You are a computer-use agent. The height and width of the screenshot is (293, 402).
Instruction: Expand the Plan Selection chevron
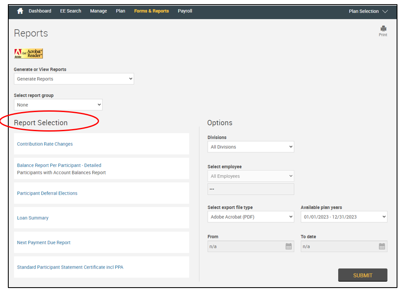[x=385, y=12]
